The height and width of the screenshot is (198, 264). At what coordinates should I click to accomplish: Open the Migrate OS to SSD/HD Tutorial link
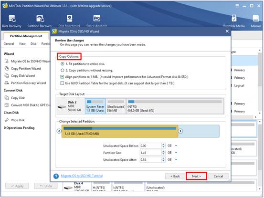click(x=82, y=176)
